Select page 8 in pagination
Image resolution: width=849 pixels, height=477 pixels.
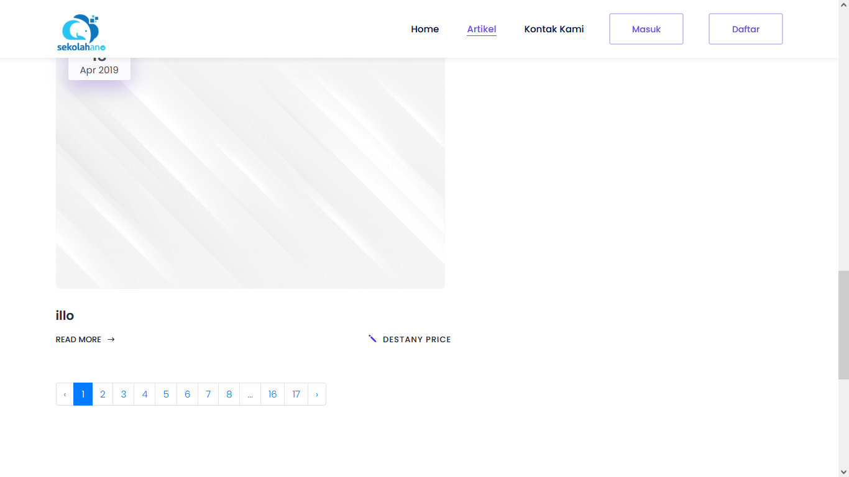pyautogui.click(x=229, y=394)
